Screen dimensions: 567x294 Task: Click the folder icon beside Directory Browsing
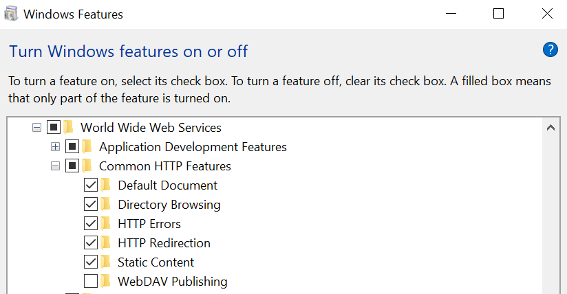point(105,204)
